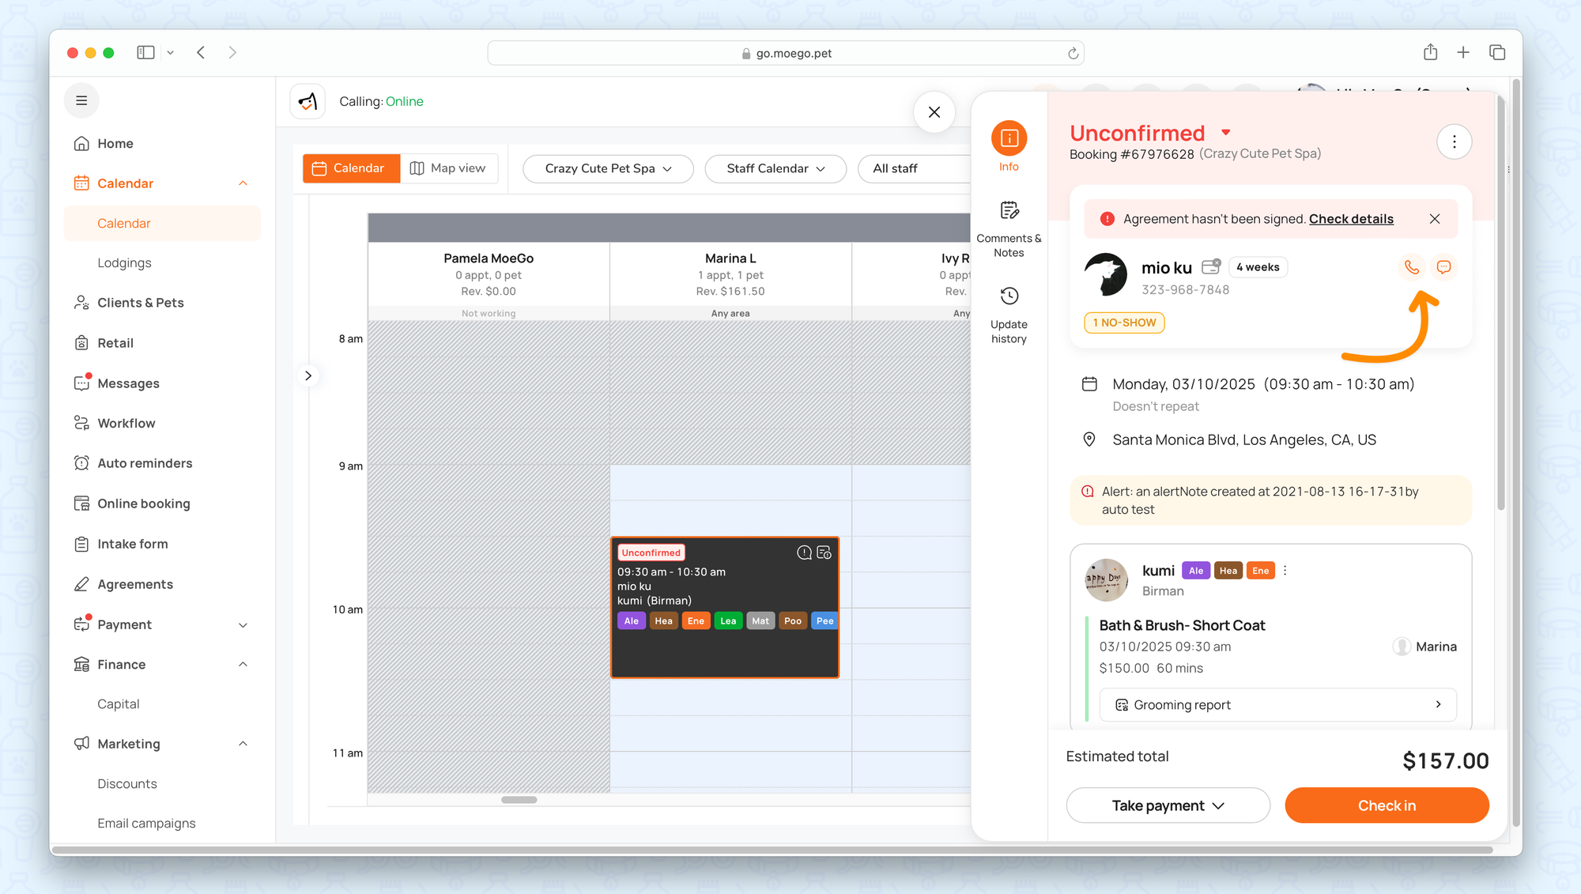This screenshot has width=1581, height=894.
Task: Open kumi's pet options three-dot menu
Action: click(x=1285, y=571)
